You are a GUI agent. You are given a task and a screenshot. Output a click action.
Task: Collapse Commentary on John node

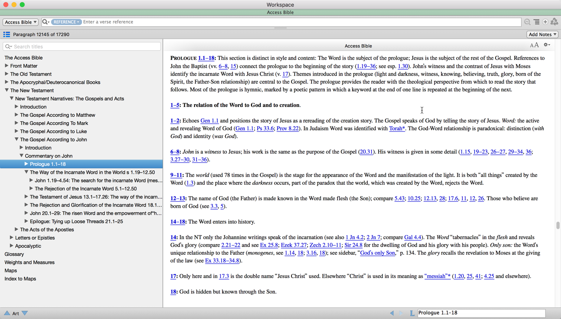[x=21, y=156]
